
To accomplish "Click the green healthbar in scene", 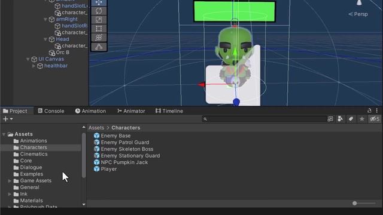I will 235,11.
